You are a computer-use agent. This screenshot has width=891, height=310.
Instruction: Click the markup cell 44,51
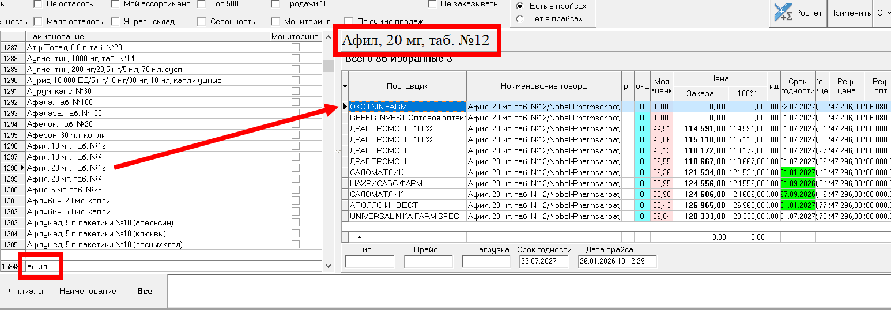[x=662, y=128]
